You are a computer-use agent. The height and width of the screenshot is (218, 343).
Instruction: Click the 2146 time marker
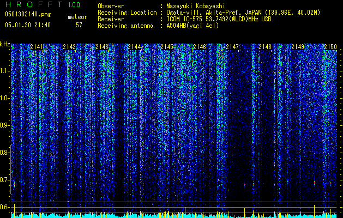pyautogui.click(x=200, y=46)
